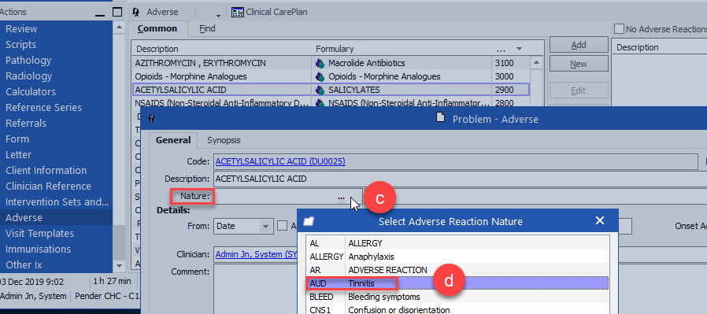Click the New button
Image resolution: width=707 pixels, height=314 pixels.
click(579, 64)
